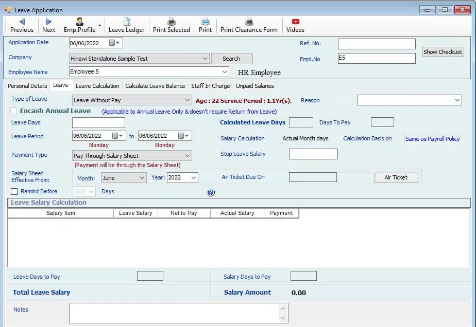The width and height of the screenshot is (476, 327).
Task: Click Net to Pay column header
Action: (x=184, y=213)
